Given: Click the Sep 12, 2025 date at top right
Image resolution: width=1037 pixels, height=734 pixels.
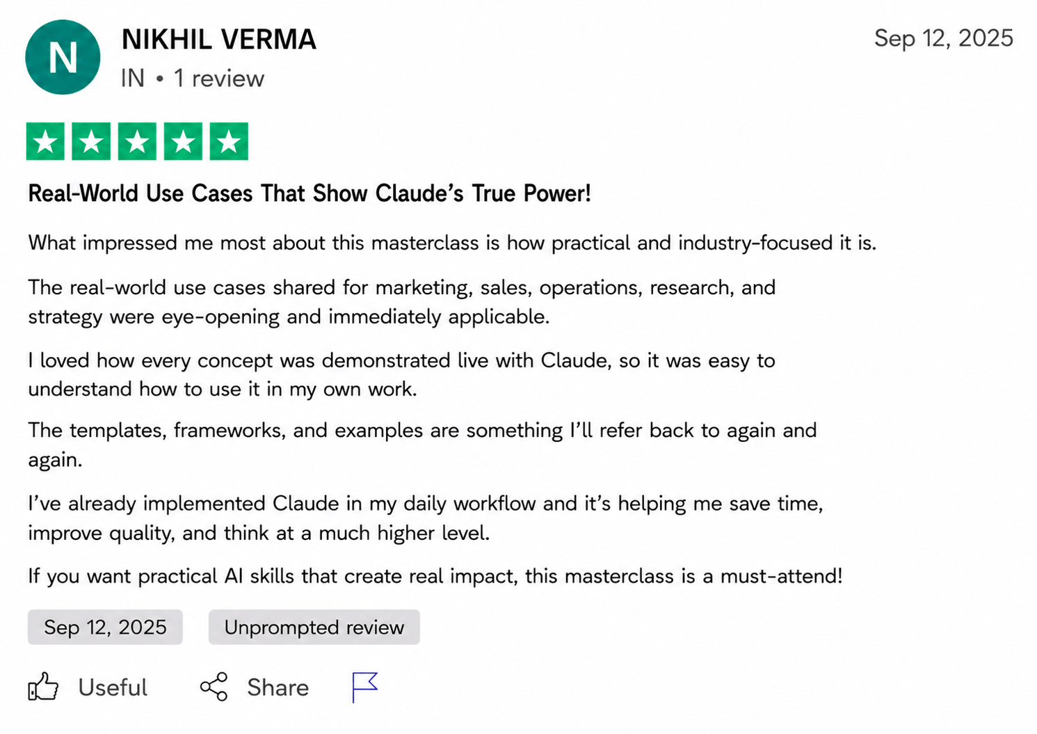Looking at the screenshot, I should pyautogui.click(x=944, y=38).
